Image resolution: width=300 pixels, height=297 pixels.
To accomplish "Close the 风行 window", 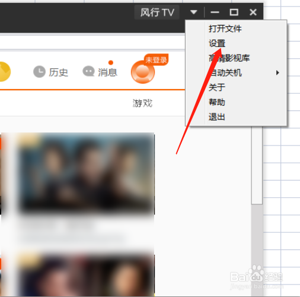I will [253, 12].
